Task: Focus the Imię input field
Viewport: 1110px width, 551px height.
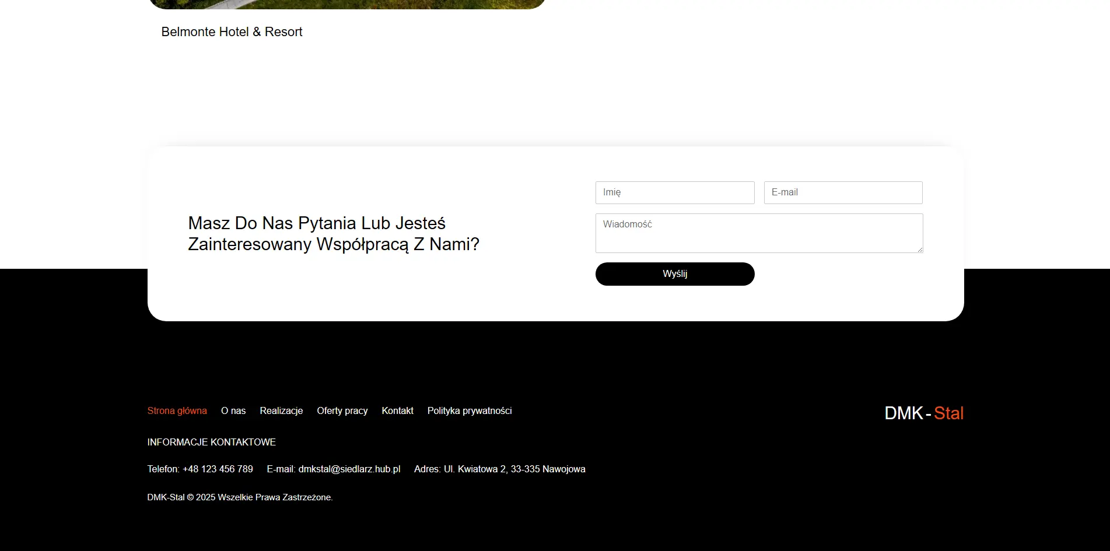Action: click(x=674, y=192)
